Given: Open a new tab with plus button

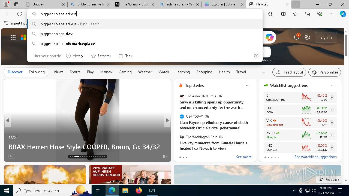Looking at the screenshot, I should pyautogui.click(x=296, y=4).
